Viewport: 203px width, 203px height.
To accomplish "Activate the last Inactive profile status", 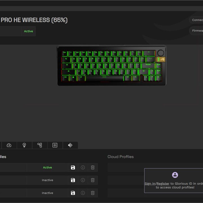I will [x=47, y=193].
